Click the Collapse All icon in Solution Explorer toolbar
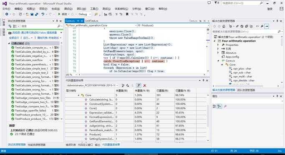Screen dimensions: 285x155 247,27
